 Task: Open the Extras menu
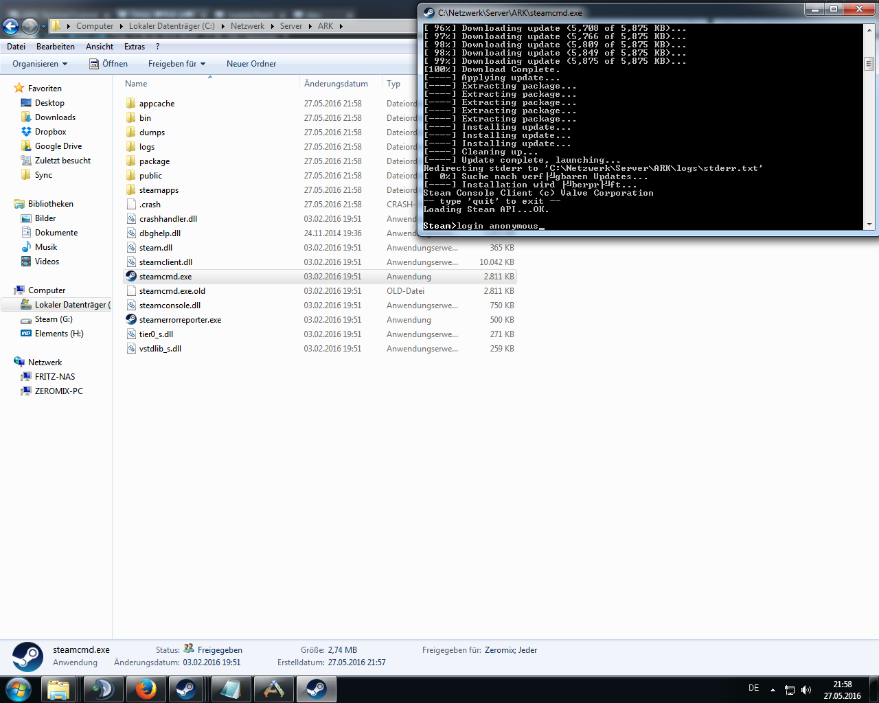coord(135,47)
